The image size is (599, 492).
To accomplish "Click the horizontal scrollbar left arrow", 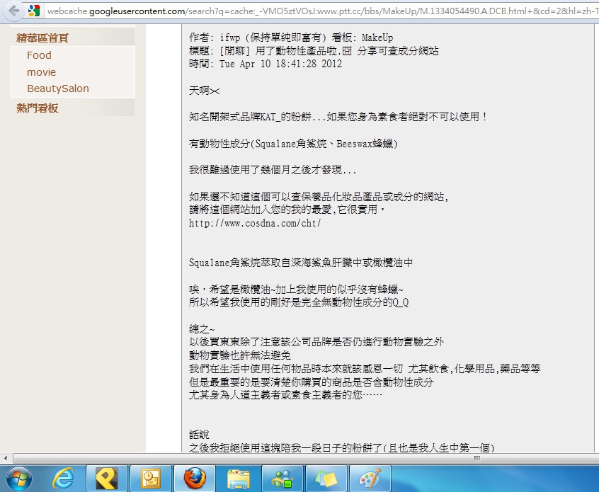I will tap(6, 457).
